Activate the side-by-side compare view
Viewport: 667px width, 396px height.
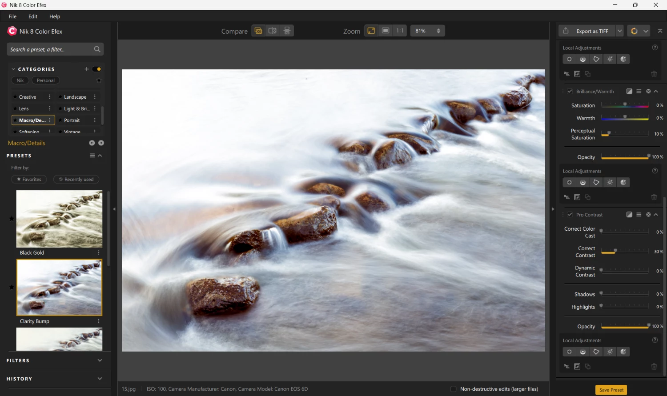coord(272,30)
